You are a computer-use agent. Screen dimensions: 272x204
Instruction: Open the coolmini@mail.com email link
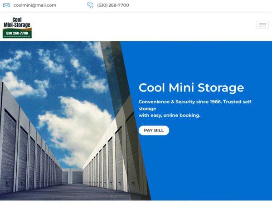point(35,5)
